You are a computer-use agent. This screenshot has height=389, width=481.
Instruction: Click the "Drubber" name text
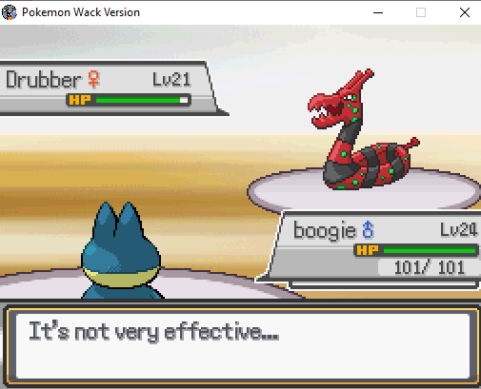pos(44,80)
